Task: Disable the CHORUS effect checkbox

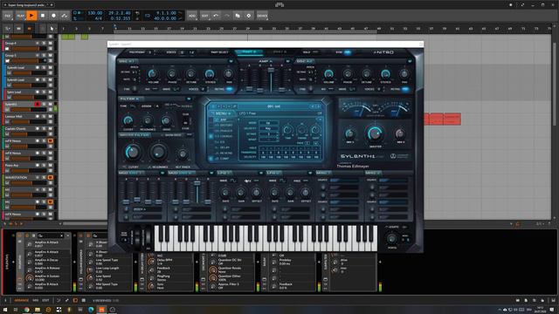Action: coord(211,136)
